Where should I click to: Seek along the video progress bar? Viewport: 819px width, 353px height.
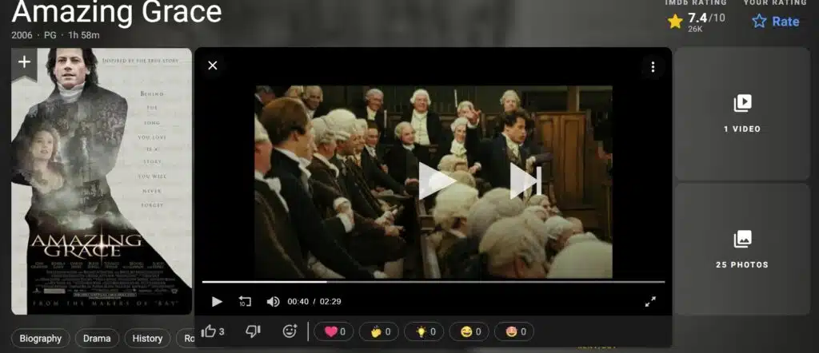pyautogui.click(x=433, y=282)
